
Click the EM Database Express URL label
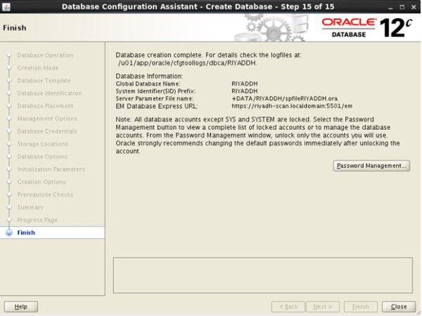tap(157, 106)
